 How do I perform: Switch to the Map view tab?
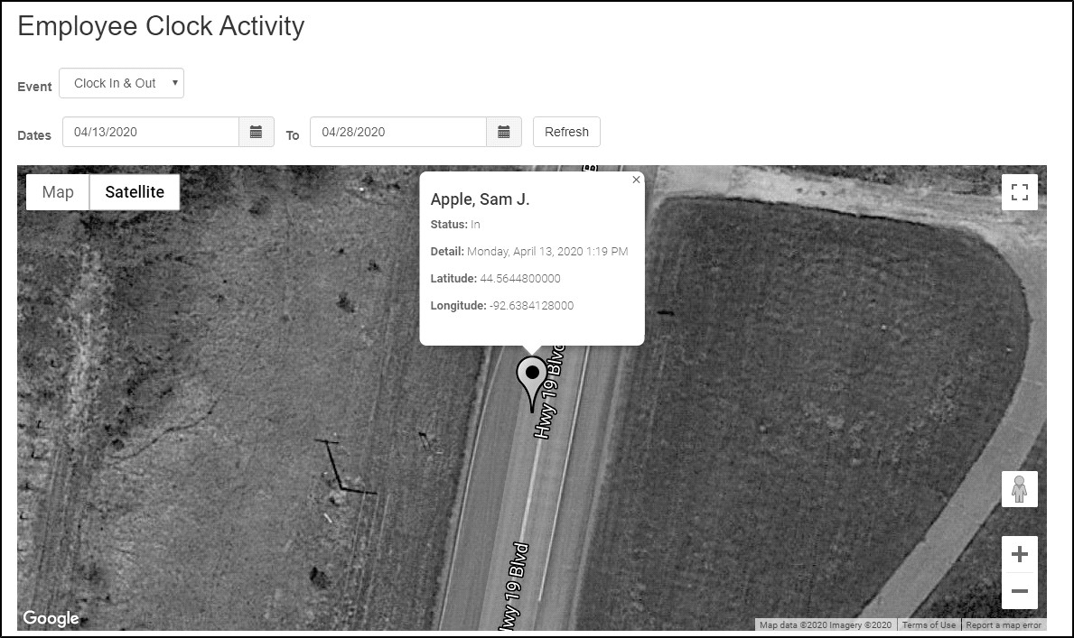point(58,192)
